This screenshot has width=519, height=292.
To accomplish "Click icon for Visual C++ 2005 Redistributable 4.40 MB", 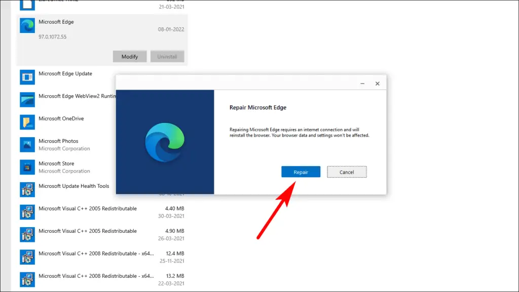I will coord(27,212).
